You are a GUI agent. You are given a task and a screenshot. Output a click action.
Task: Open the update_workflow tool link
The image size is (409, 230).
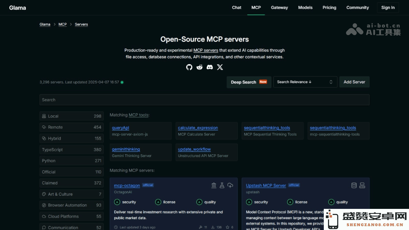194,149
